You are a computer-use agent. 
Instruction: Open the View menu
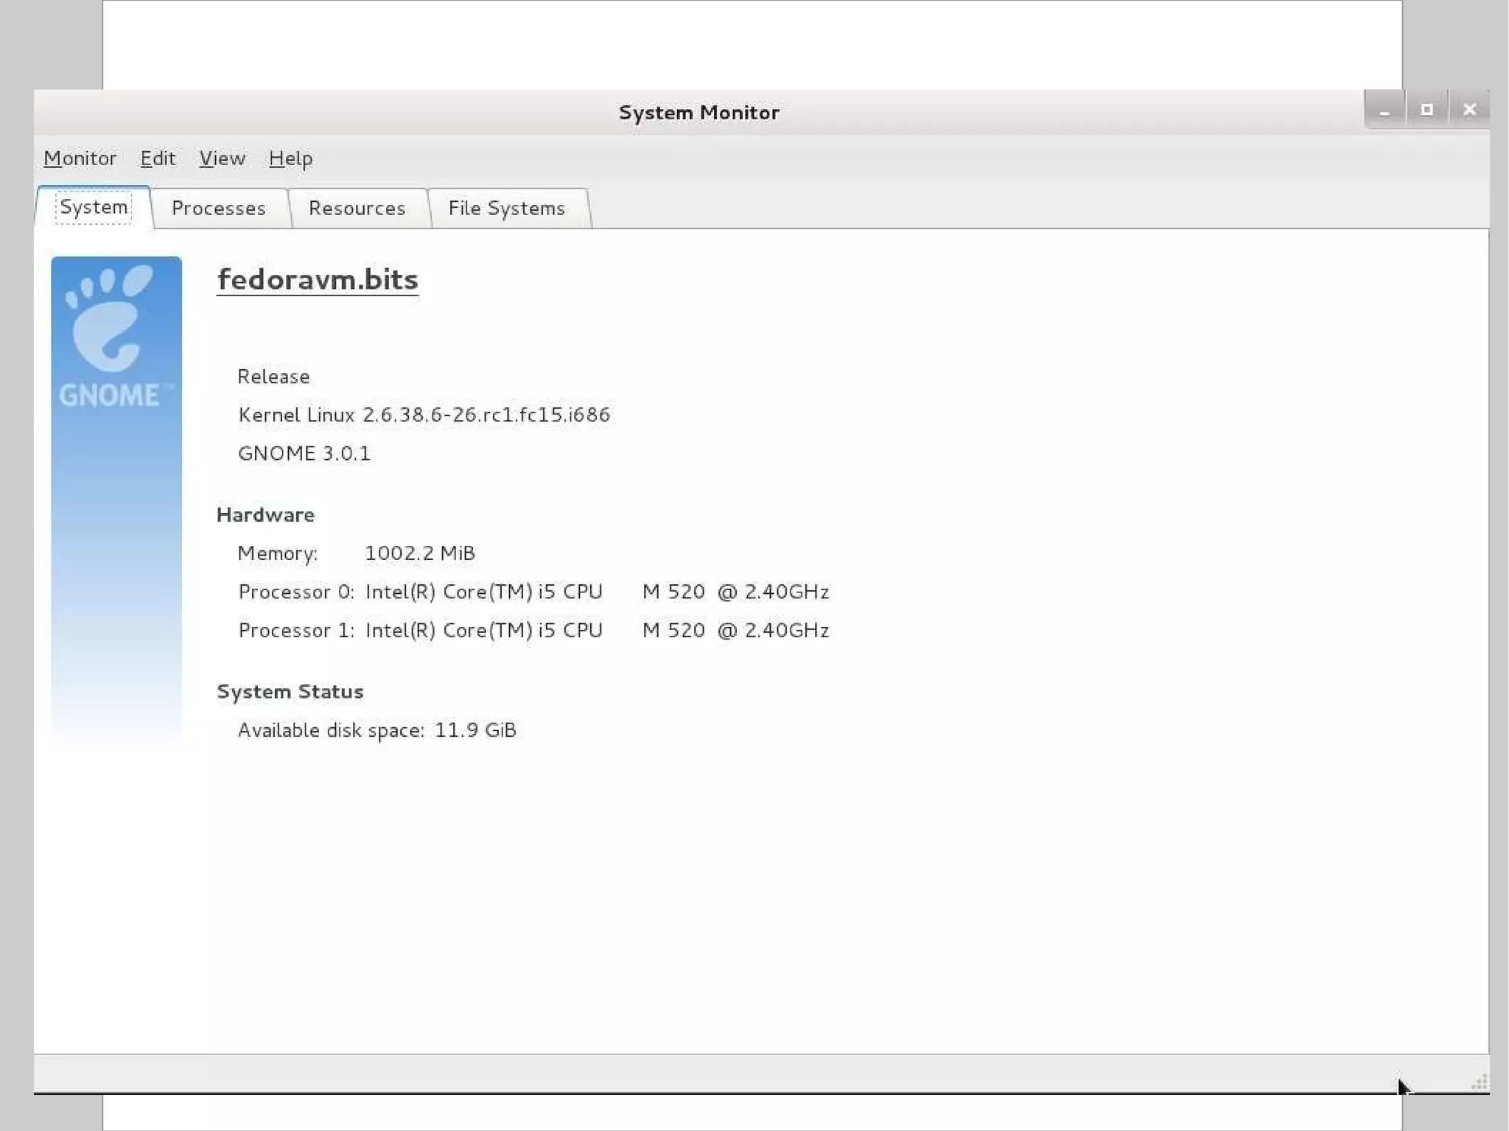(222, 158)
